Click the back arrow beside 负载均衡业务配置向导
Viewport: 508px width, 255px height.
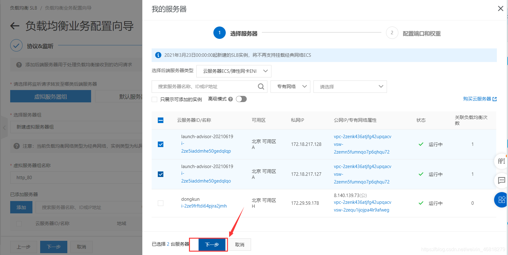(x=15, y=26)
